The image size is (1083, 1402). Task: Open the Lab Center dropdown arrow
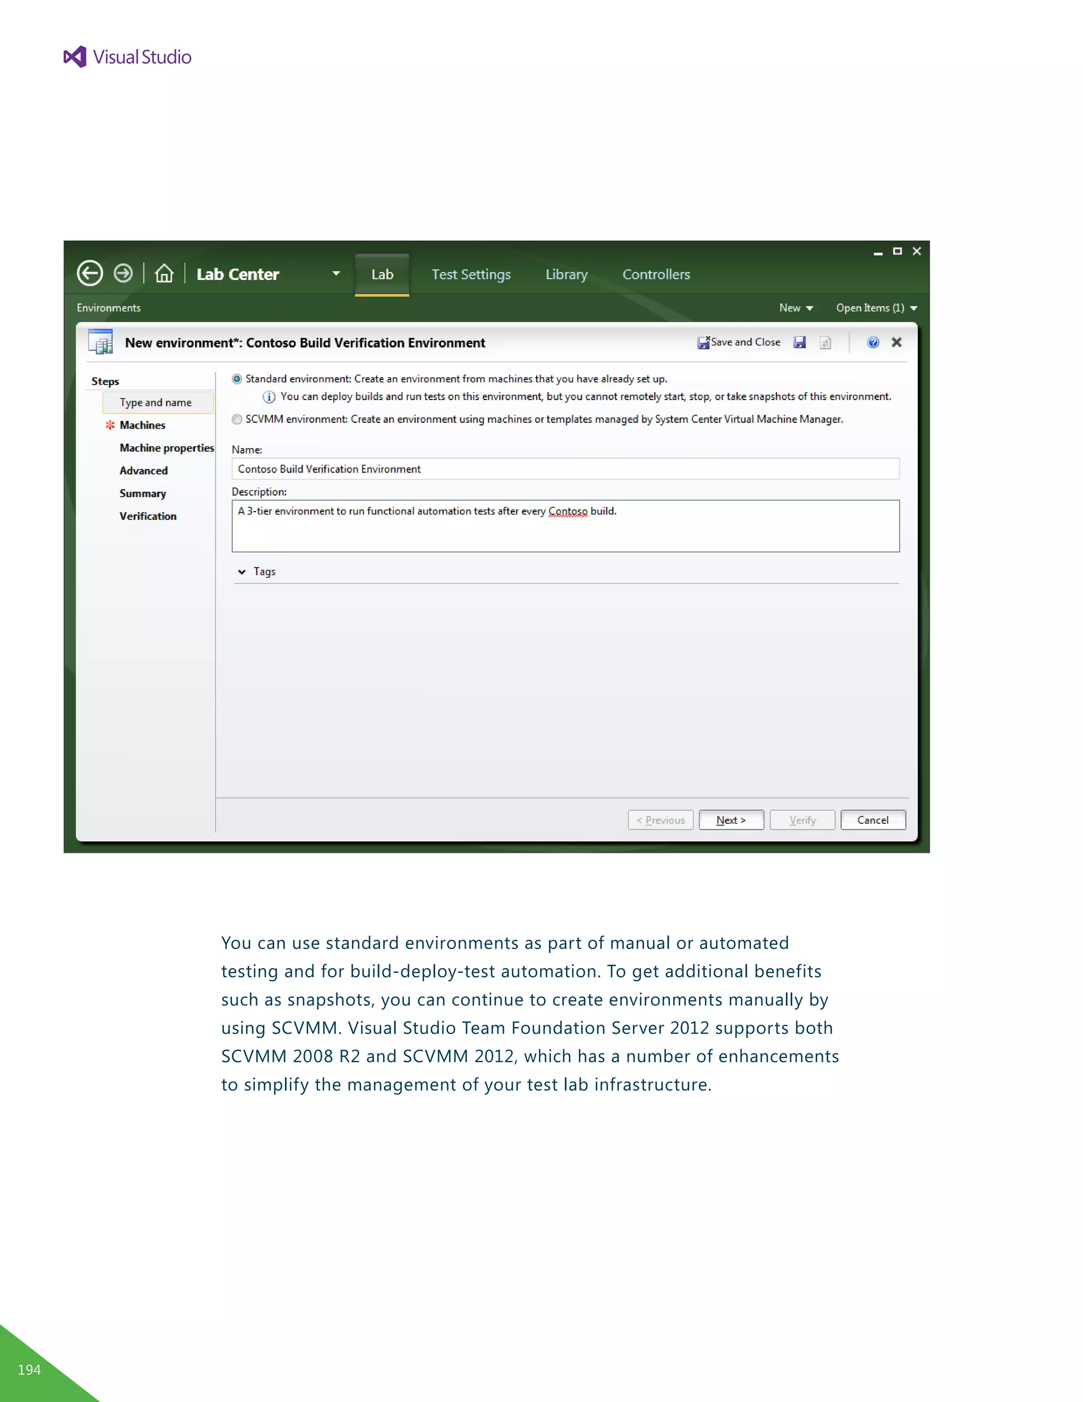(336, 274)
